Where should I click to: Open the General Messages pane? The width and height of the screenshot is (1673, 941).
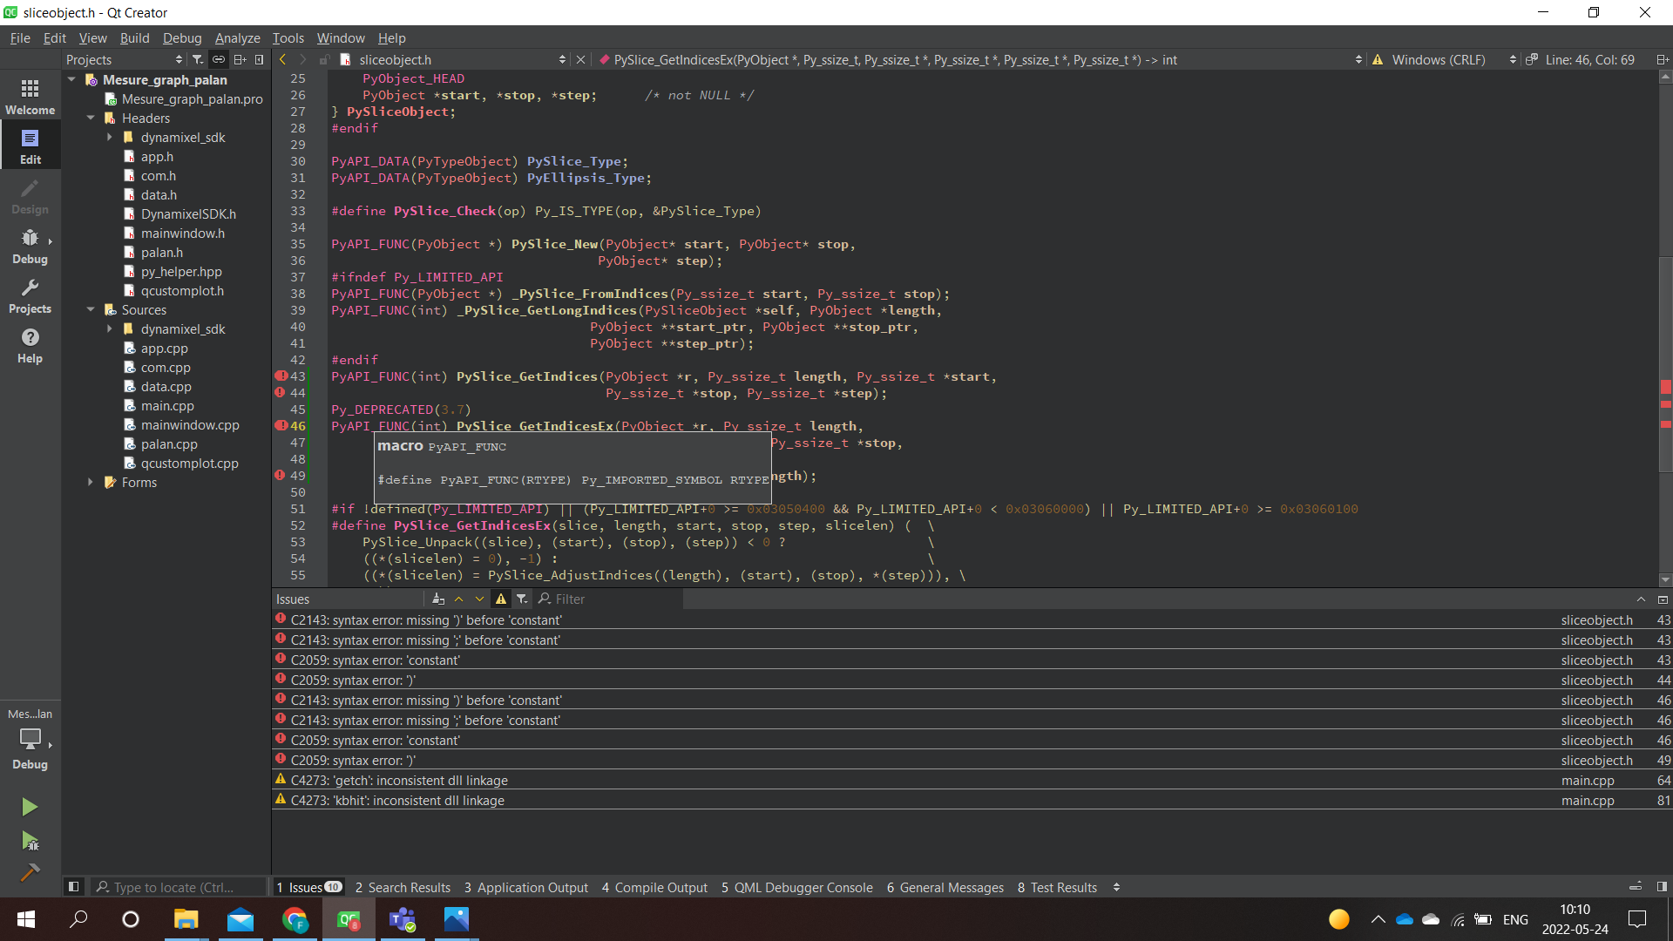click(945, 887)
